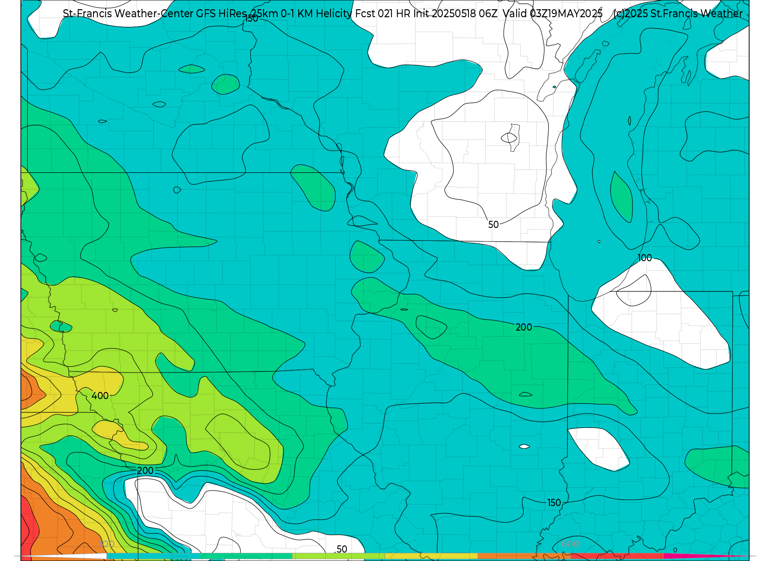
Task: Click 'Fcst 021 HR' in the title
Action: tap(382, 14)
